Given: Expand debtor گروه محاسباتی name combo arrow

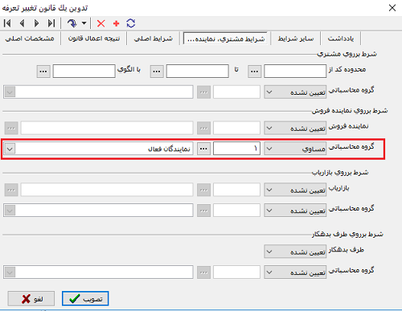Looking at the screenshot, I should 10,272.
